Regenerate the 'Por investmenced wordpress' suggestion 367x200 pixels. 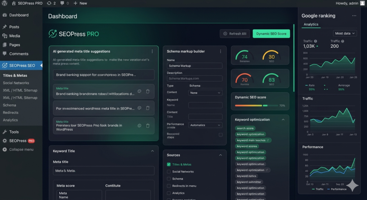139,108
